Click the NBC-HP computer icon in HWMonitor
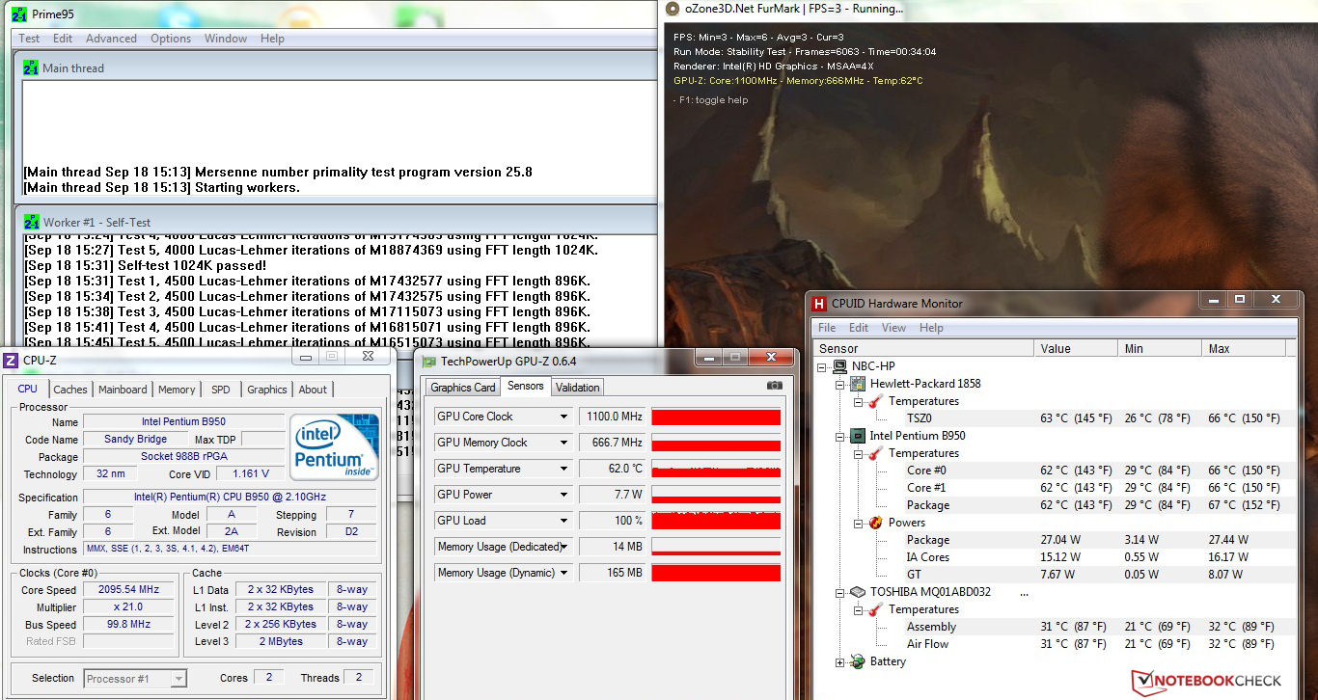The height and width of the screenshot is (700, 1318). click(x=839, y=366)
